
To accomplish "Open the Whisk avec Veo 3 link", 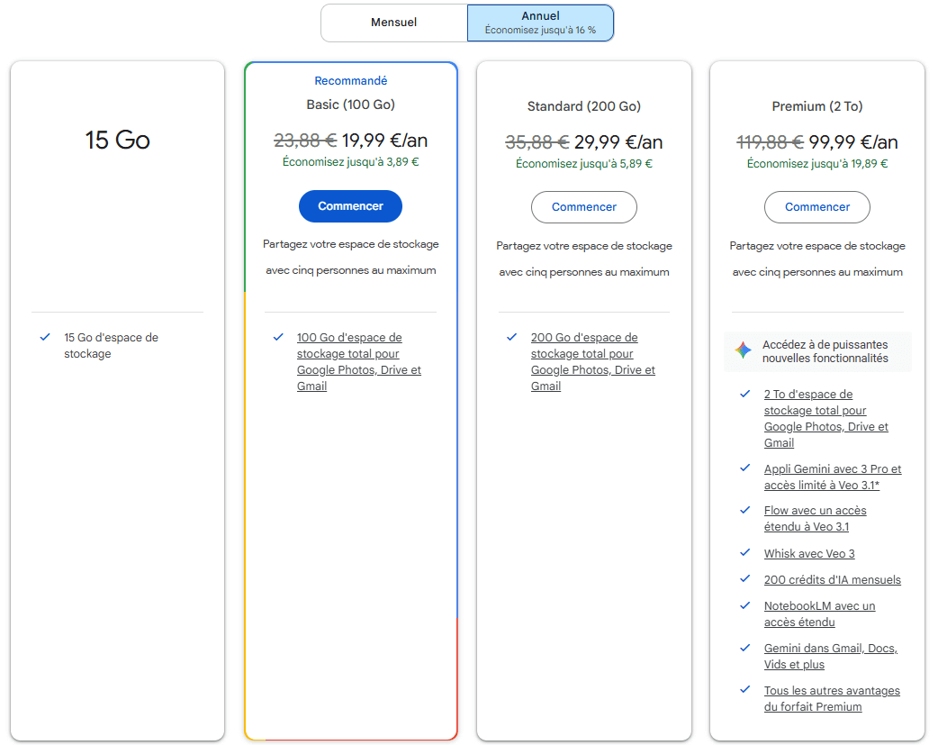I will coord(809,554).
